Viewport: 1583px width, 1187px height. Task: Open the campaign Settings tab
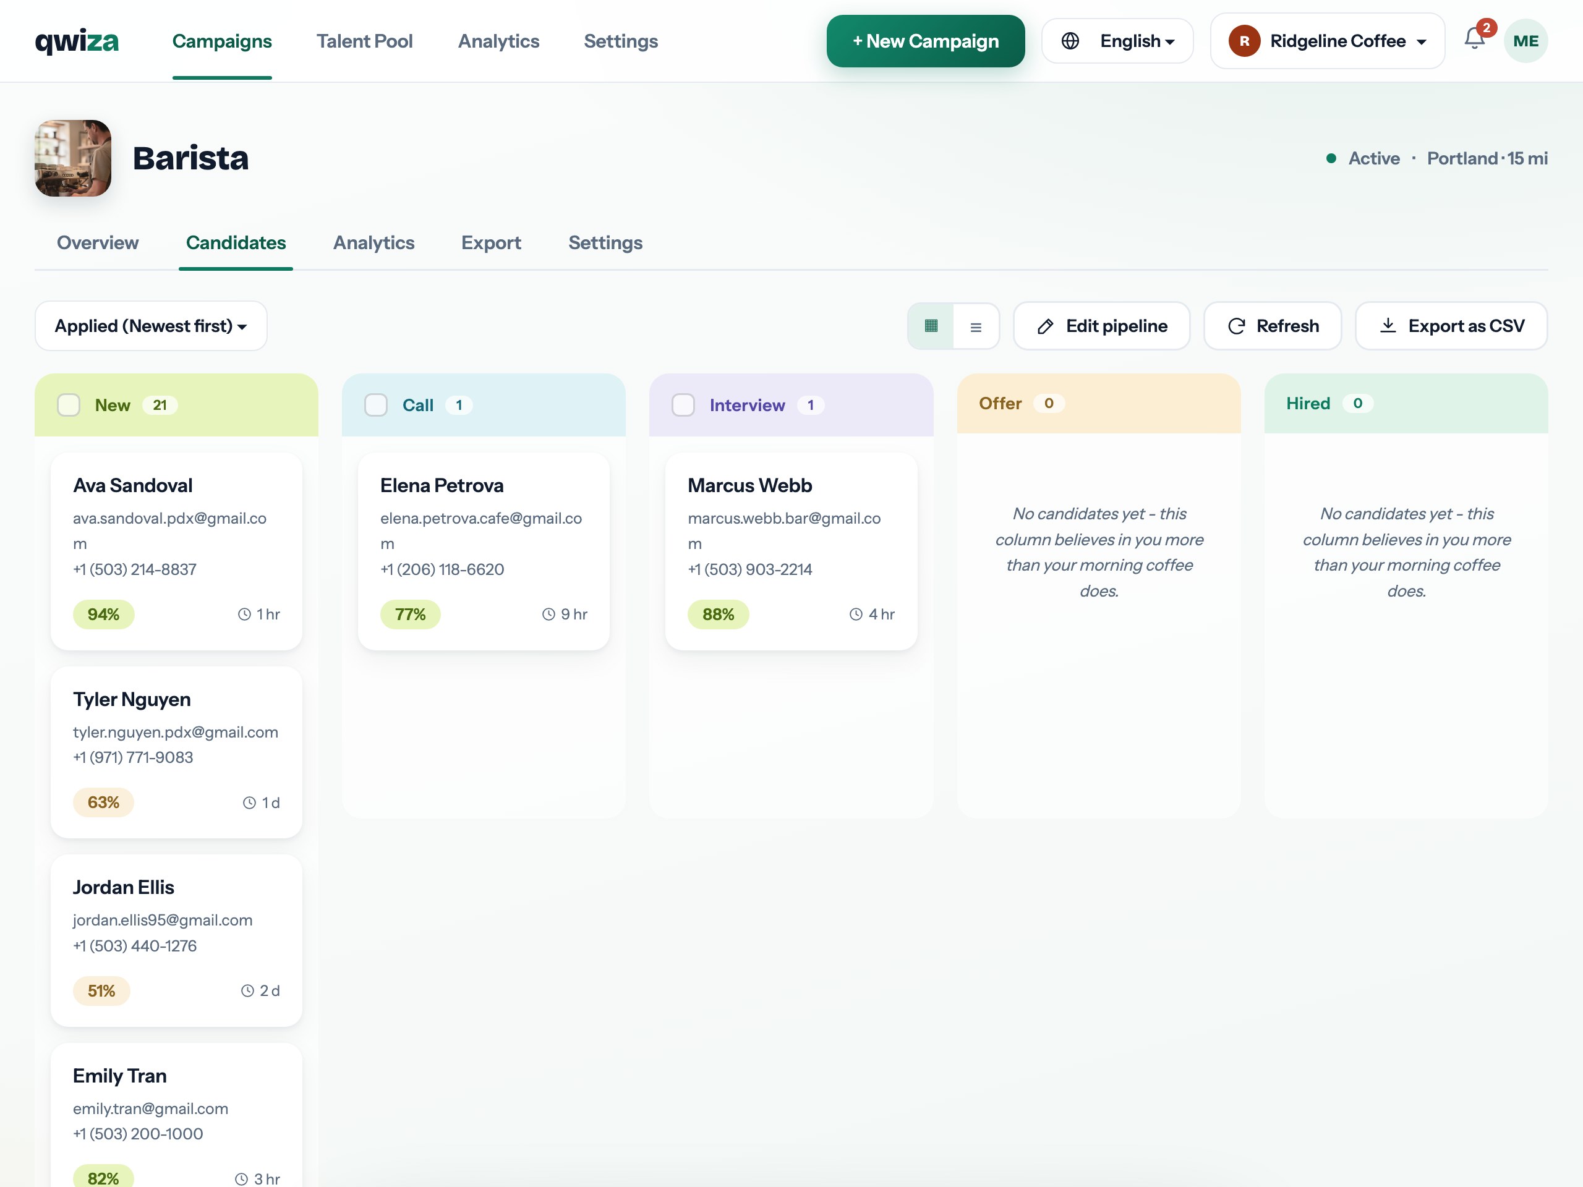(605, 242)
